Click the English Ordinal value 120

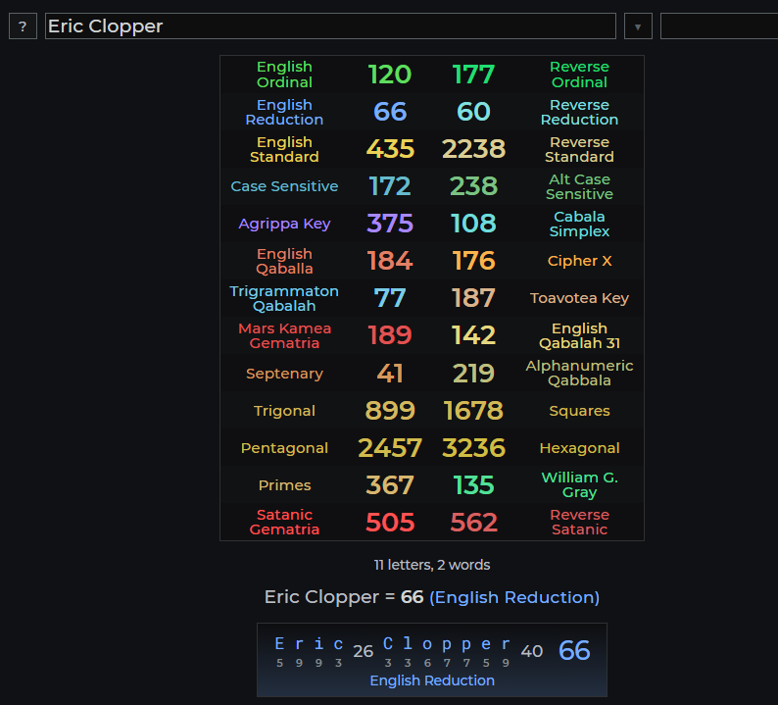pos(390,75)
